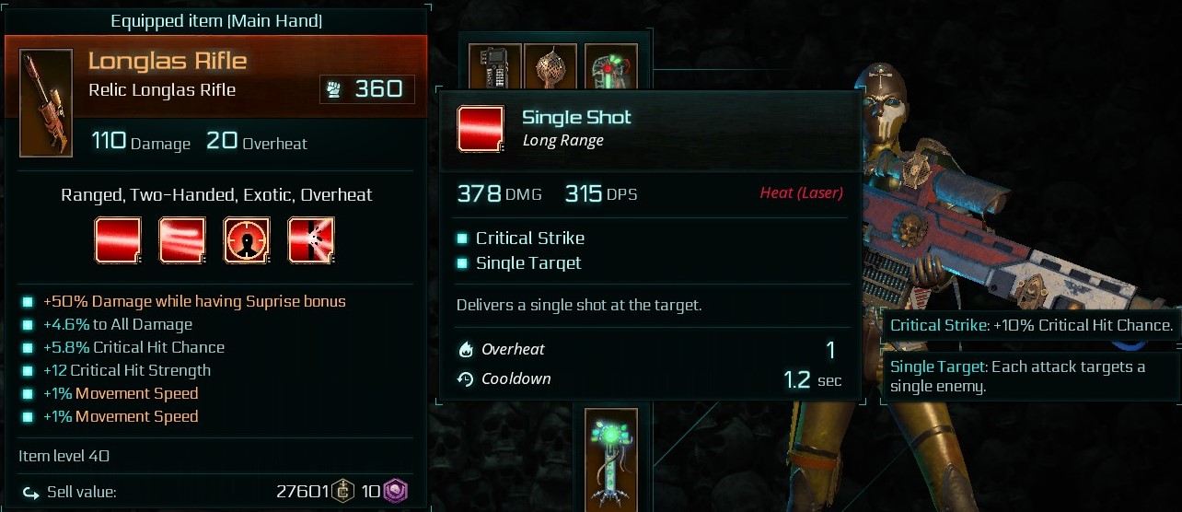Click the Sell value arrow icon
The width and height of the screenshot is (1182, 512).
[31, 493]
